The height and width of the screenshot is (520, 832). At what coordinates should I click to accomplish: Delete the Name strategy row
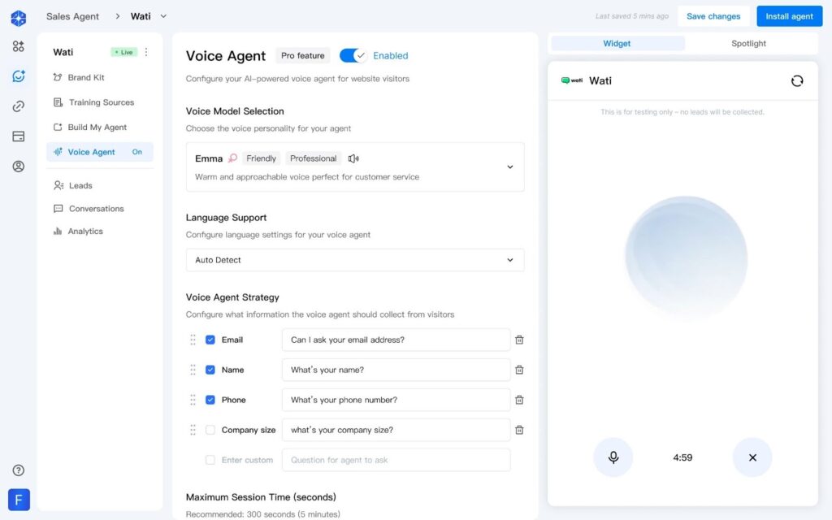[x=519, y=370]
